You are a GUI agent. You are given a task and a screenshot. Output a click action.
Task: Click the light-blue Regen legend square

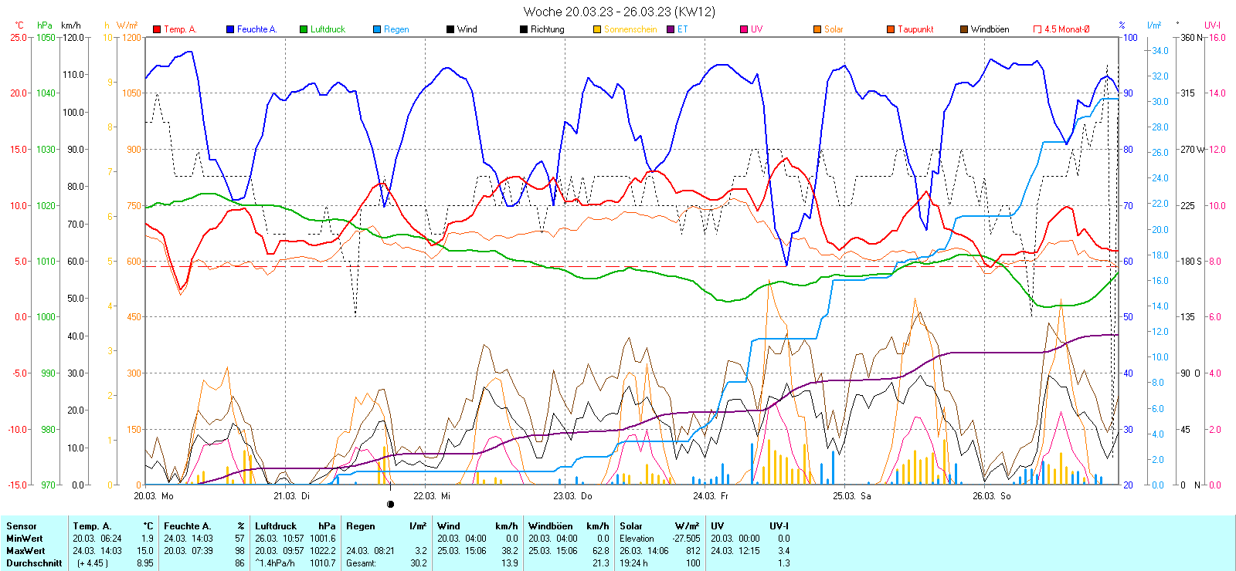point(377,29)
